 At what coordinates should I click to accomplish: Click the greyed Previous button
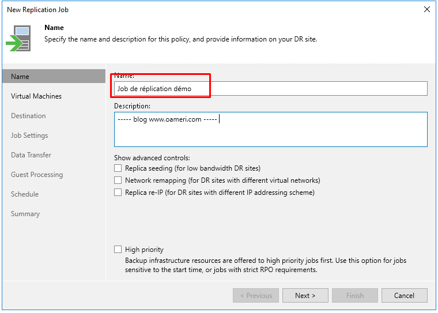255,295
